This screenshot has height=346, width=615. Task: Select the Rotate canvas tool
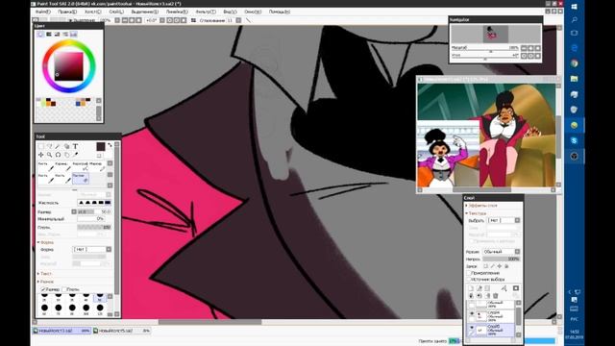(x=58, y=155)
